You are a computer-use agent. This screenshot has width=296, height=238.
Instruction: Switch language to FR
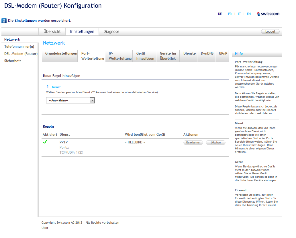click(230, 14)
